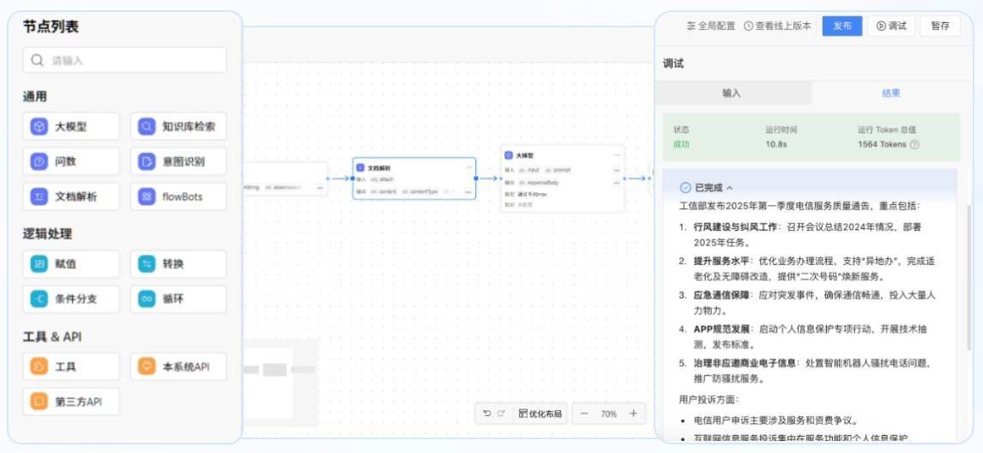Click the orange 工具 icon

click(39, 366)
